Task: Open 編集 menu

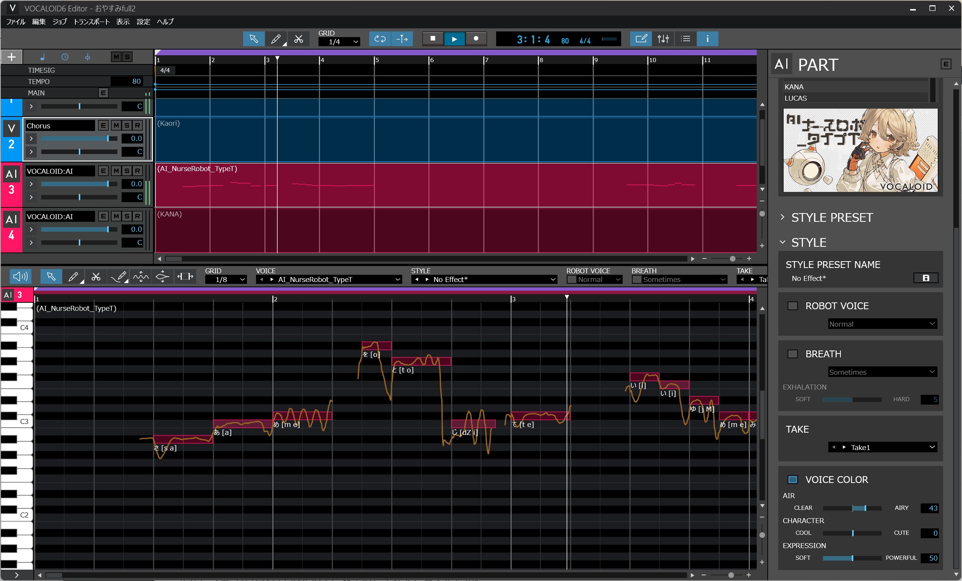Action: coord(39,22)
